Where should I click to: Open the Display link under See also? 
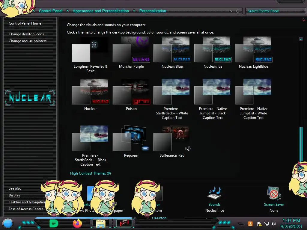[x=14, y=195]
